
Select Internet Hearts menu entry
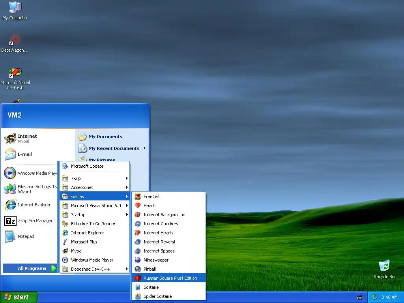169,233
